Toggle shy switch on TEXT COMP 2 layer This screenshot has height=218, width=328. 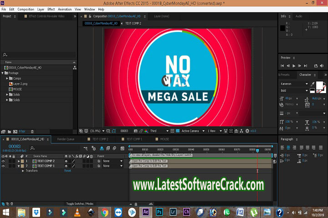click(x=66, y=161)
